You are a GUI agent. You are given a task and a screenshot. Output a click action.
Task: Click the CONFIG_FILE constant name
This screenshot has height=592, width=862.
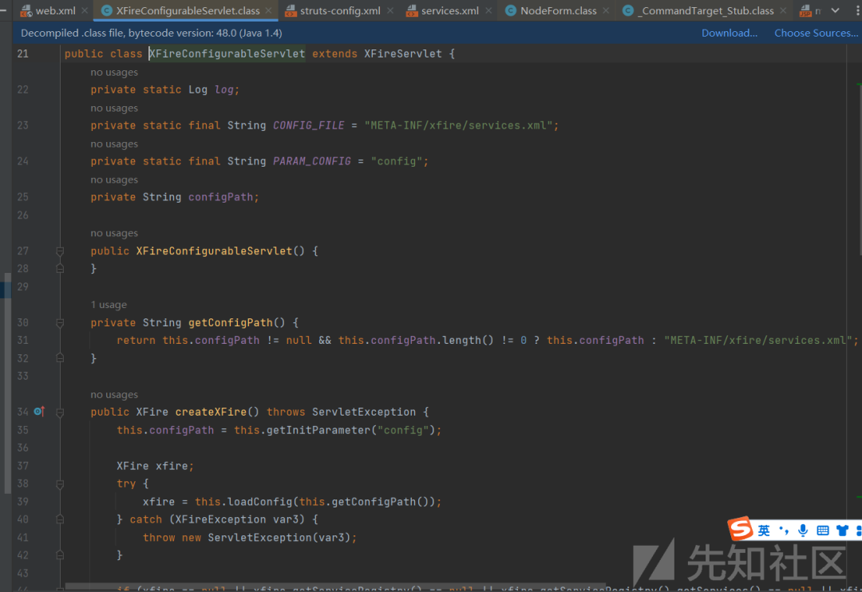point(308,125)
